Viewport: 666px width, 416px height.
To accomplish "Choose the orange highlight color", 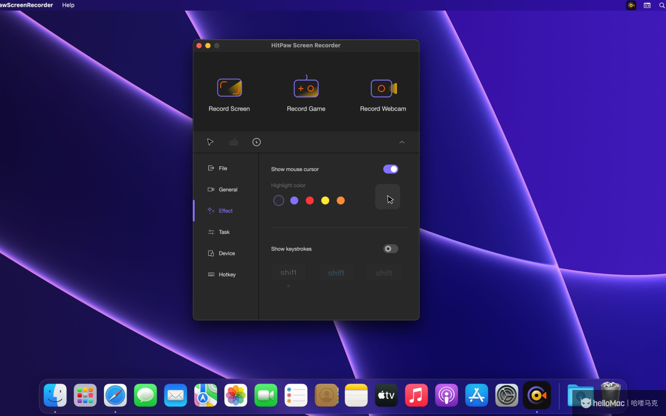I will click(341, 200).
